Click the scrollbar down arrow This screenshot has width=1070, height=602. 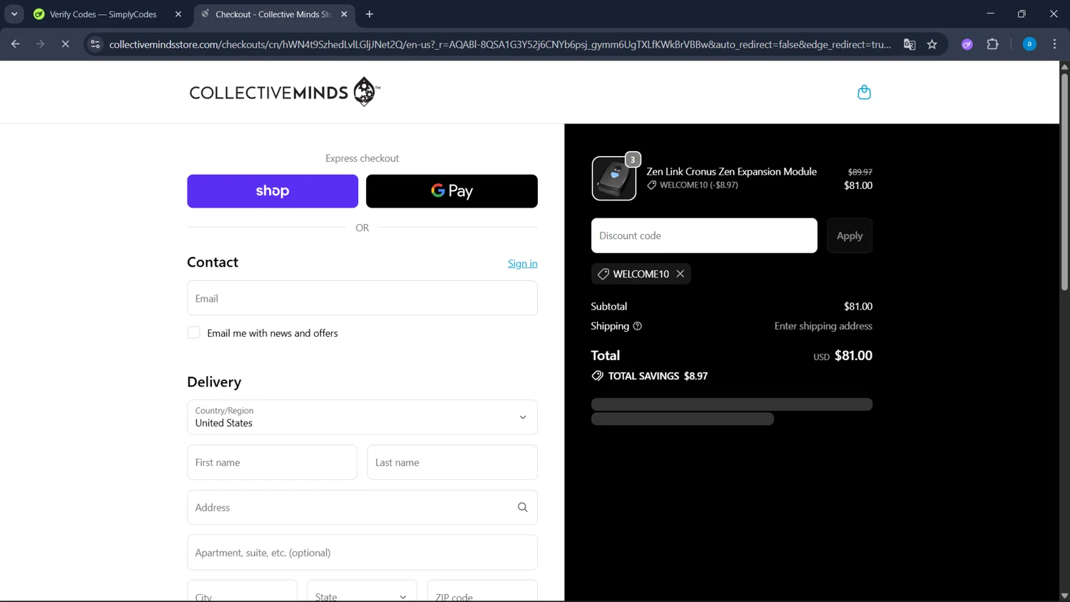pos(1064,596)
